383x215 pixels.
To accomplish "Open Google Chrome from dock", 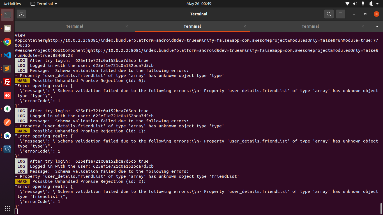I will [7, 42].
